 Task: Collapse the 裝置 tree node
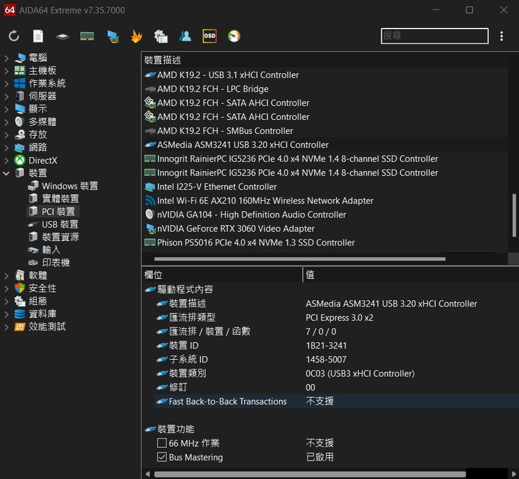pos(6,173)
